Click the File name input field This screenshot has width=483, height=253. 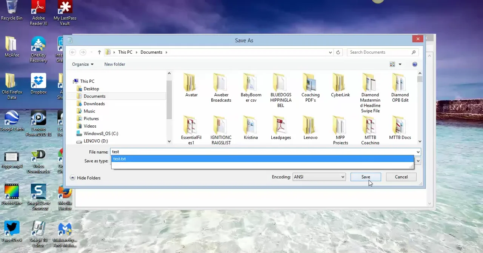click(x=263, y=152)
